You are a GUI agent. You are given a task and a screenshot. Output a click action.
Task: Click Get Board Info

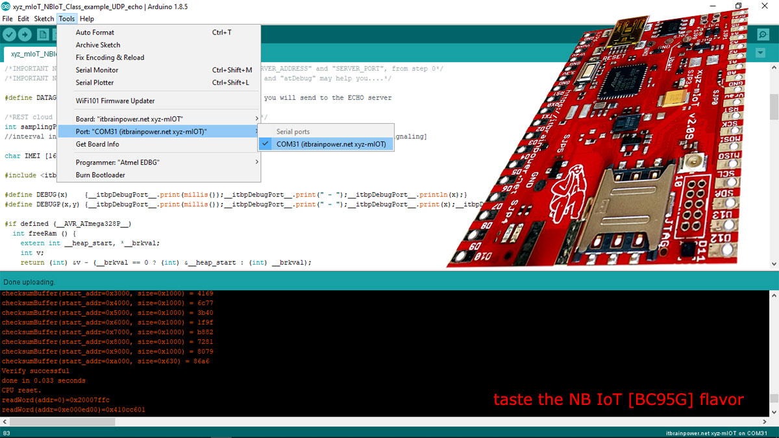point(97,144)
